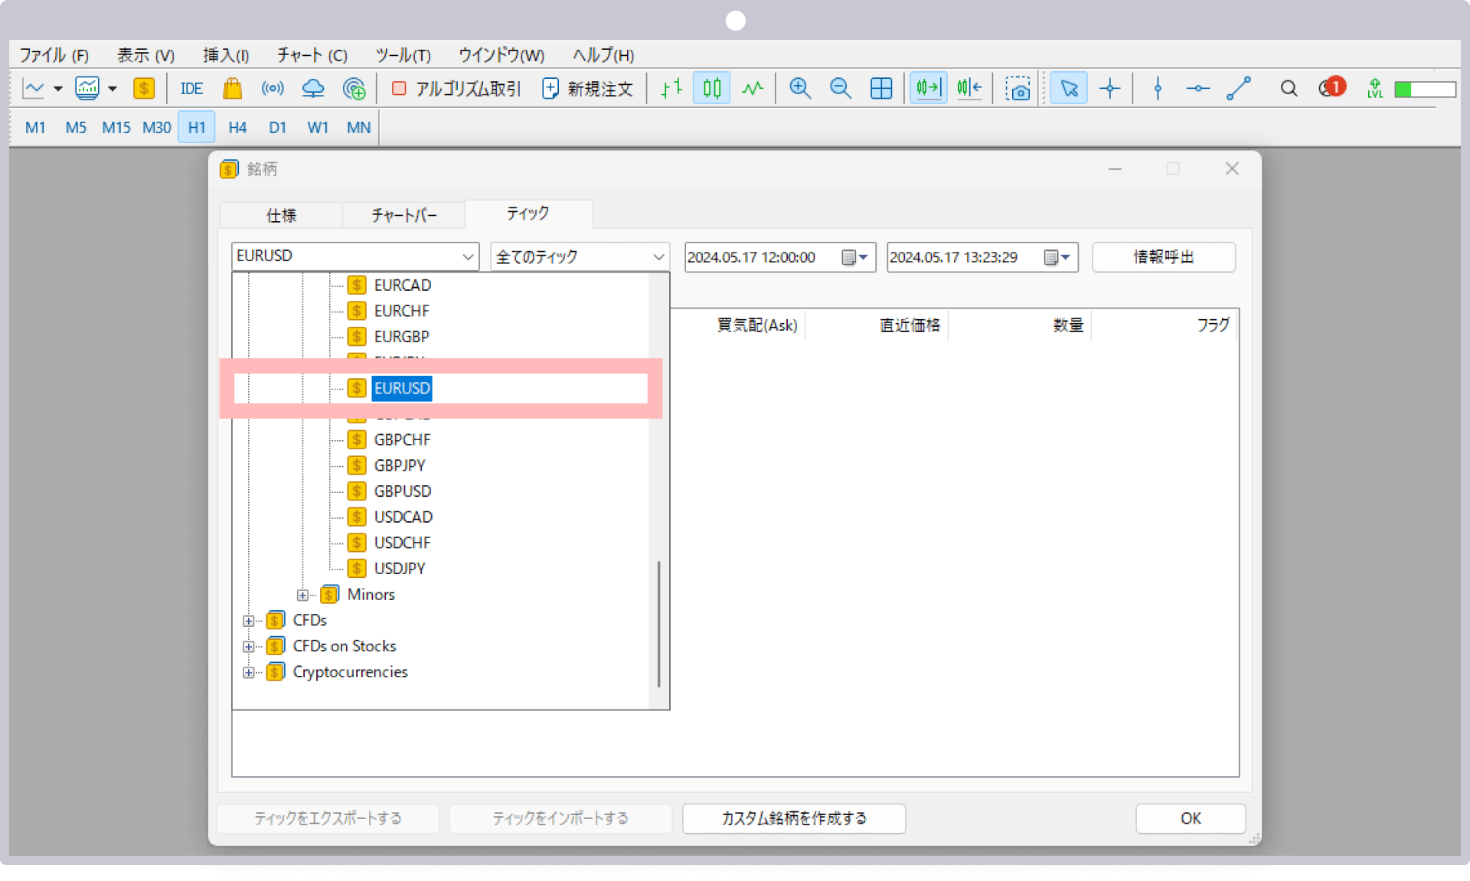Open the IDE MetaEditor button
The image size is (1470, 881).
pyautogui.click(x=191, y=89)
